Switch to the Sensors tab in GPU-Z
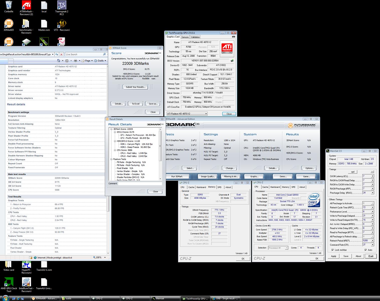Viewport: 380px width, 301px height. coord(185,37)
